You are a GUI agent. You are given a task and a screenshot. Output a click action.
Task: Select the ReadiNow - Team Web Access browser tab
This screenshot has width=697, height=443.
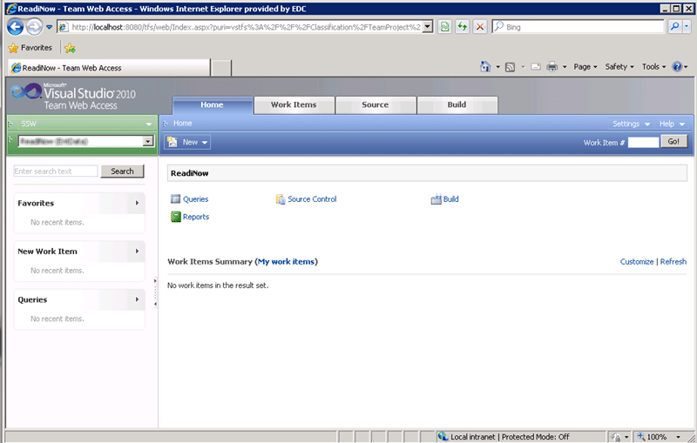coord(109,68)
